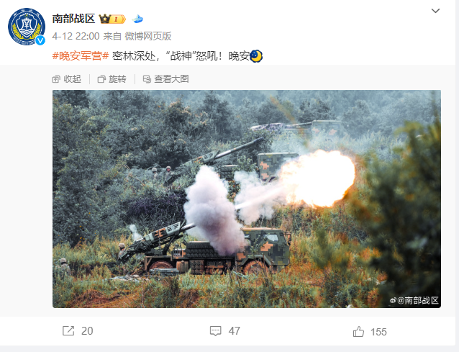Like the post with thumbs-up icon
This screenshot has height=352, width=459.
(358, 332)
